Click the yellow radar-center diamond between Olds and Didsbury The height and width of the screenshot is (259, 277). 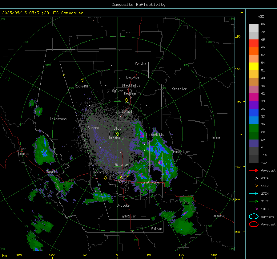(x=117, y=134)
